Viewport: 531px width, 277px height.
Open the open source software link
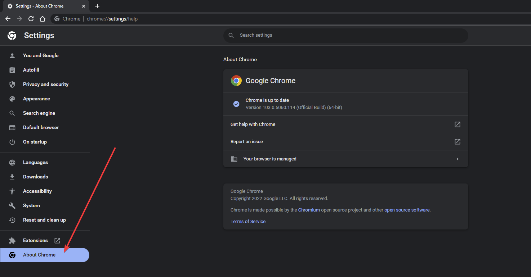coord(407,210)
